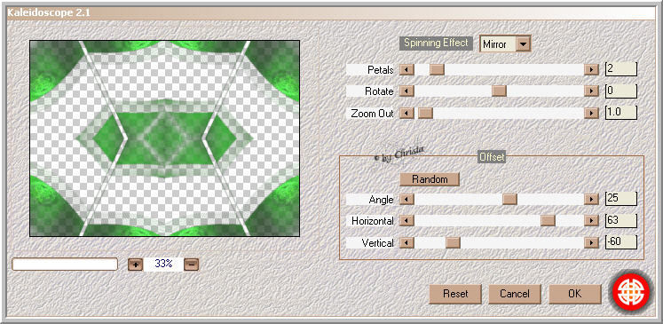This screenshot has height=324, width=663.
Task: Increase Petals with right arrow
Action: (x=591, y=70)
